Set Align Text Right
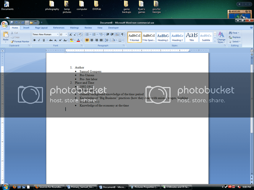The height and width of the screenshot is (190, 254). (96, 40)
